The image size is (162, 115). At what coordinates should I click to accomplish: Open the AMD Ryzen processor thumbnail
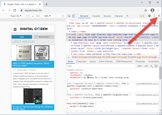coord(24,53)
